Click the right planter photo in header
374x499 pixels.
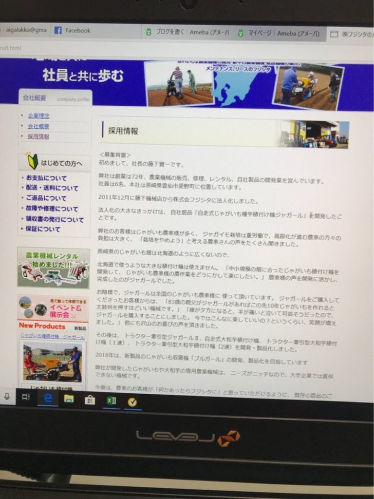(x=308, y=86)
